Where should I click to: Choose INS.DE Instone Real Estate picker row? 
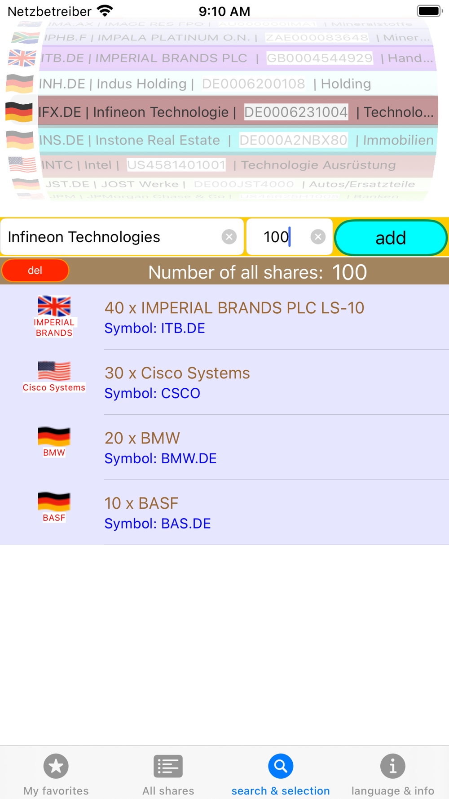pos(222,140)
